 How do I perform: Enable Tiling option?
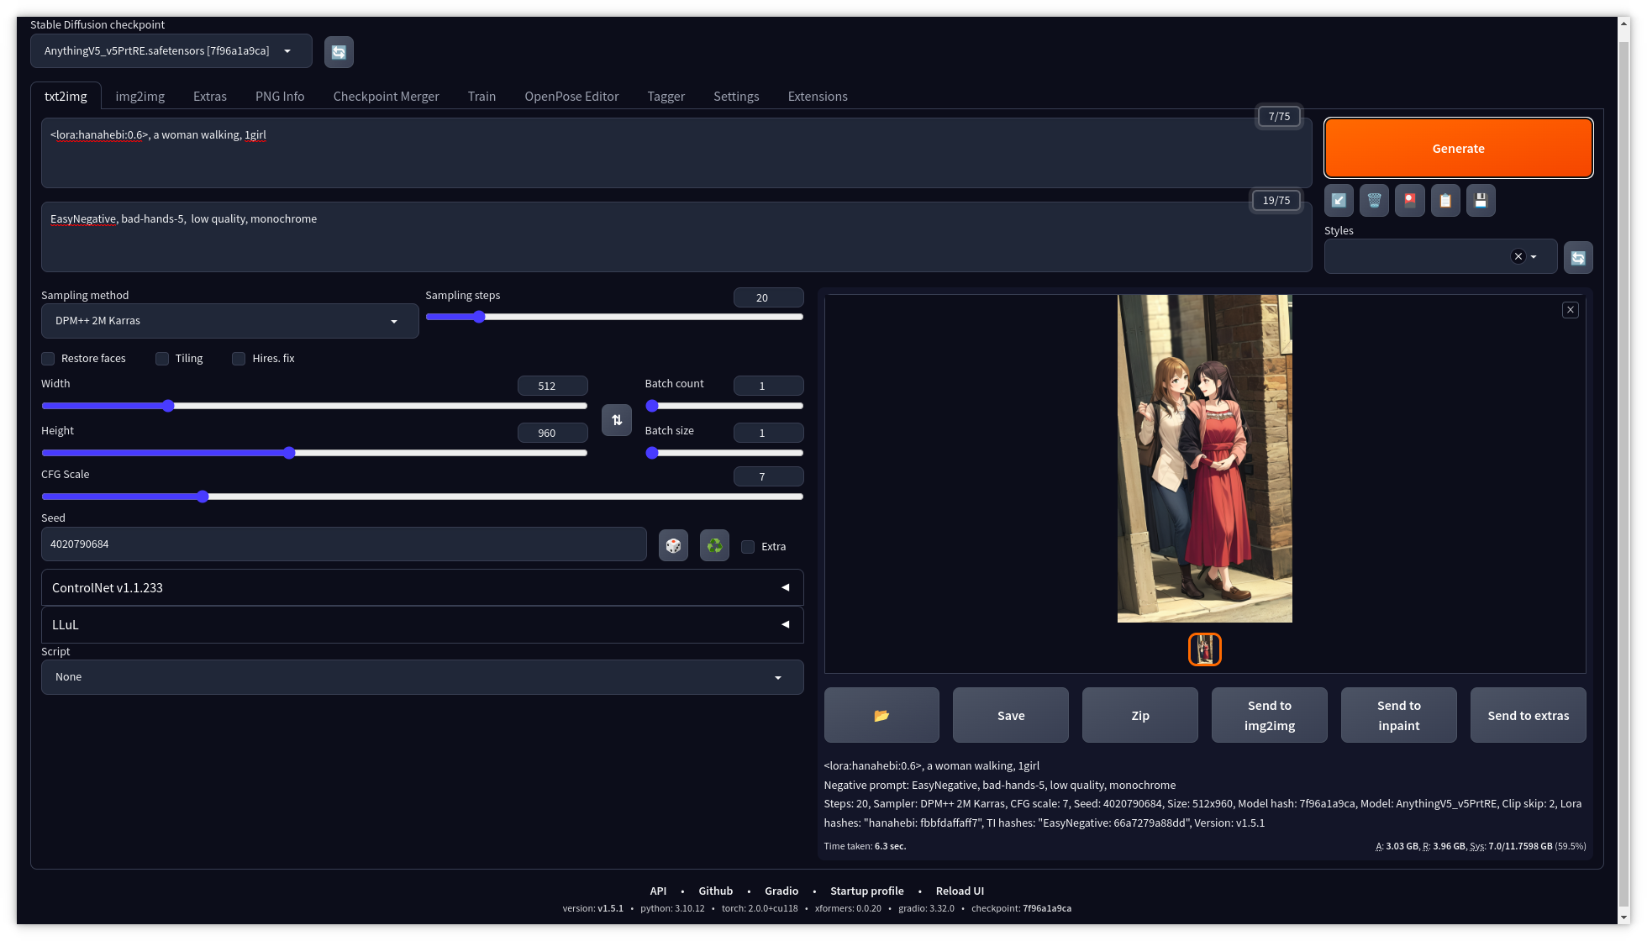(x=162, y=359)
